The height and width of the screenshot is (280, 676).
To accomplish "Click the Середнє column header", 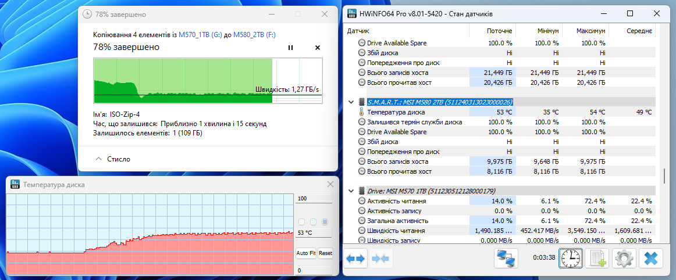I will [x=632, y=31].
